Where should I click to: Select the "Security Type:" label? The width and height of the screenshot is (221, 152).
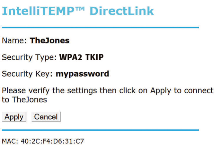coord(30,57)
